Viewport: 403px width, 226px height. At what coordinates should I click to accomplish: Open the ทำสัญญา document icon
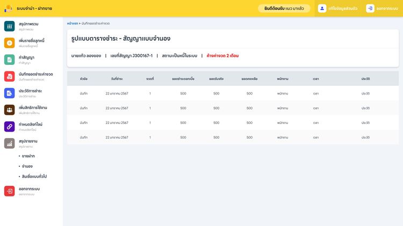pyautogui.click(x=9, y=60)
